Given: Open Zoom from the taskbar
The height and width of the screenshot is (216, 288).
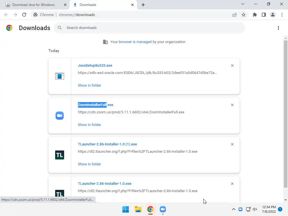Looking at the screenshot, I should (x=163, y=209).
